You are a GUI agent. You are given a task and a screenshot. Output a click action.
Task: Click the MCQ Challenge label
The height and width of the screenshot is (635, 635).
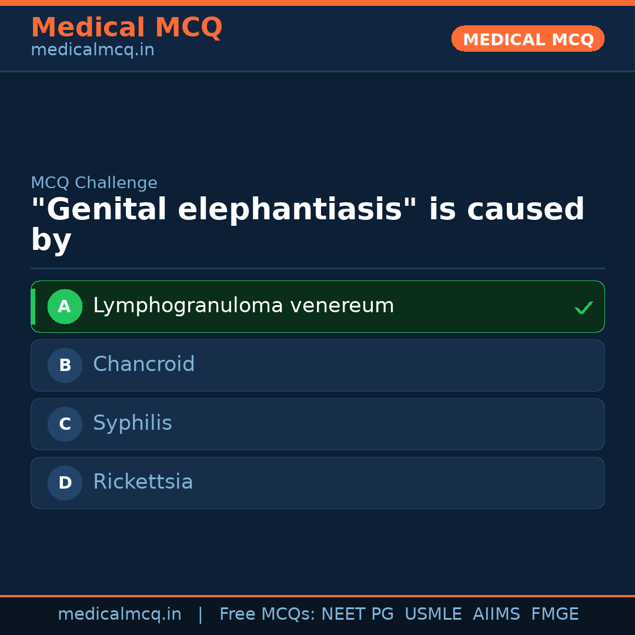click(x=94, y=183)
